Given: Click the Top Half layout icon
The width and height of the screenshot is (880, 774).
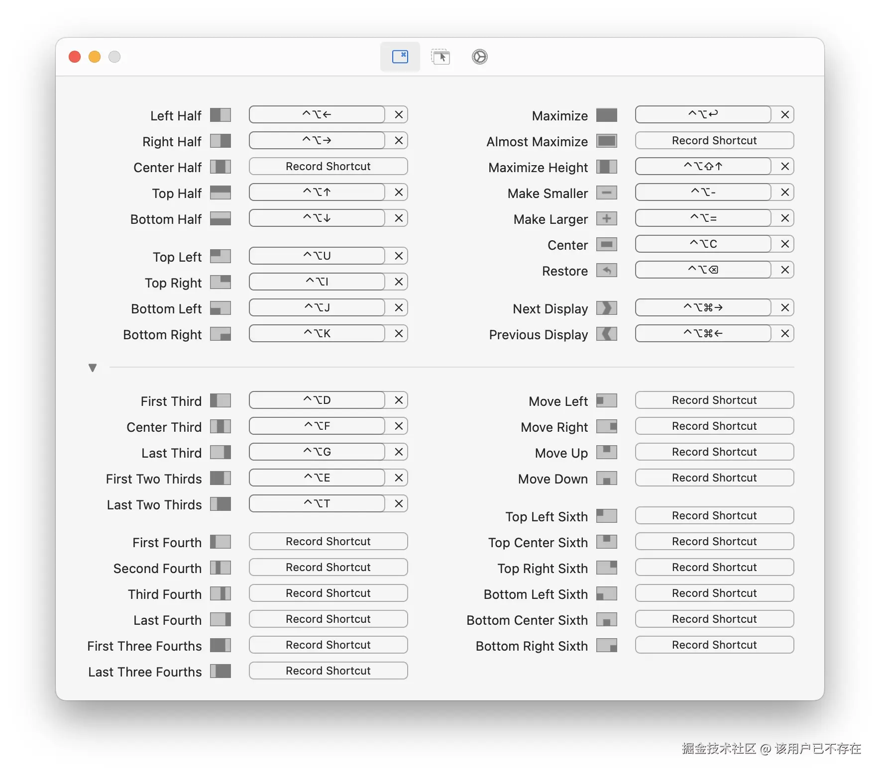Looking at the screenshot, I should [x=220, y=193].
